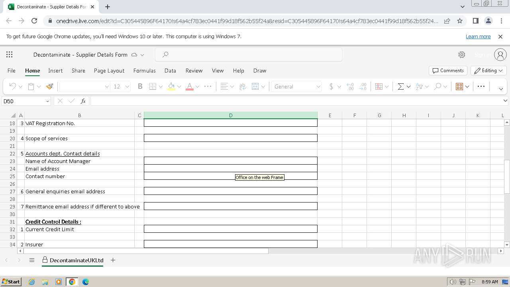This screenshot has width=510, height=287.
Task: Click the Merge cells icon
Action: tap(255, 86)
